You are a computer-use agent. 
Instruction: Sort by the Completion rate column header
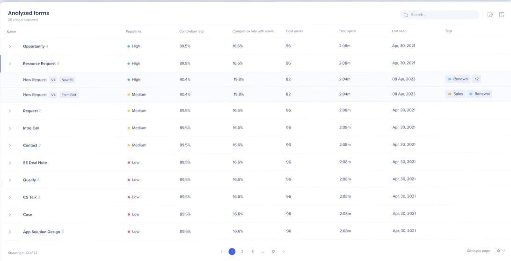pyautogui.click(x=191, y=31)
